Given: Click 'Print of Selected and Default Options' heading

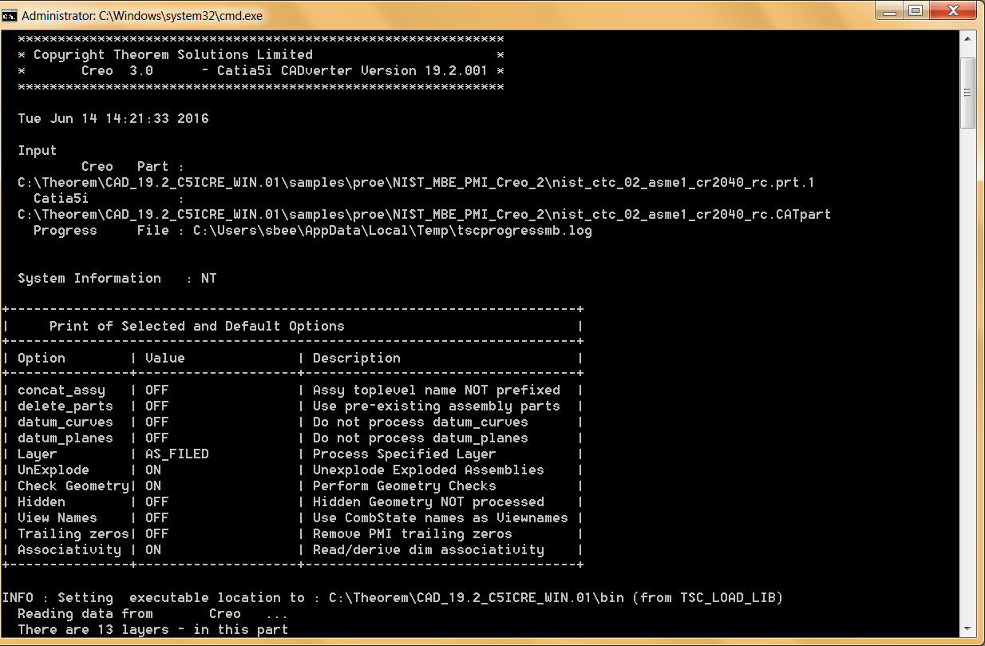Looking at the screenshot, I should click(x=197, y=326).
